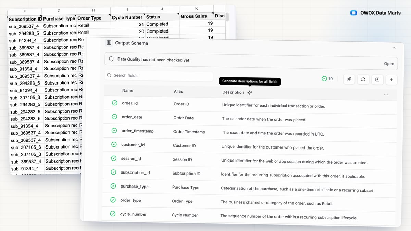Open Cycle Number column filter in spreadsheet

[144, 14]
